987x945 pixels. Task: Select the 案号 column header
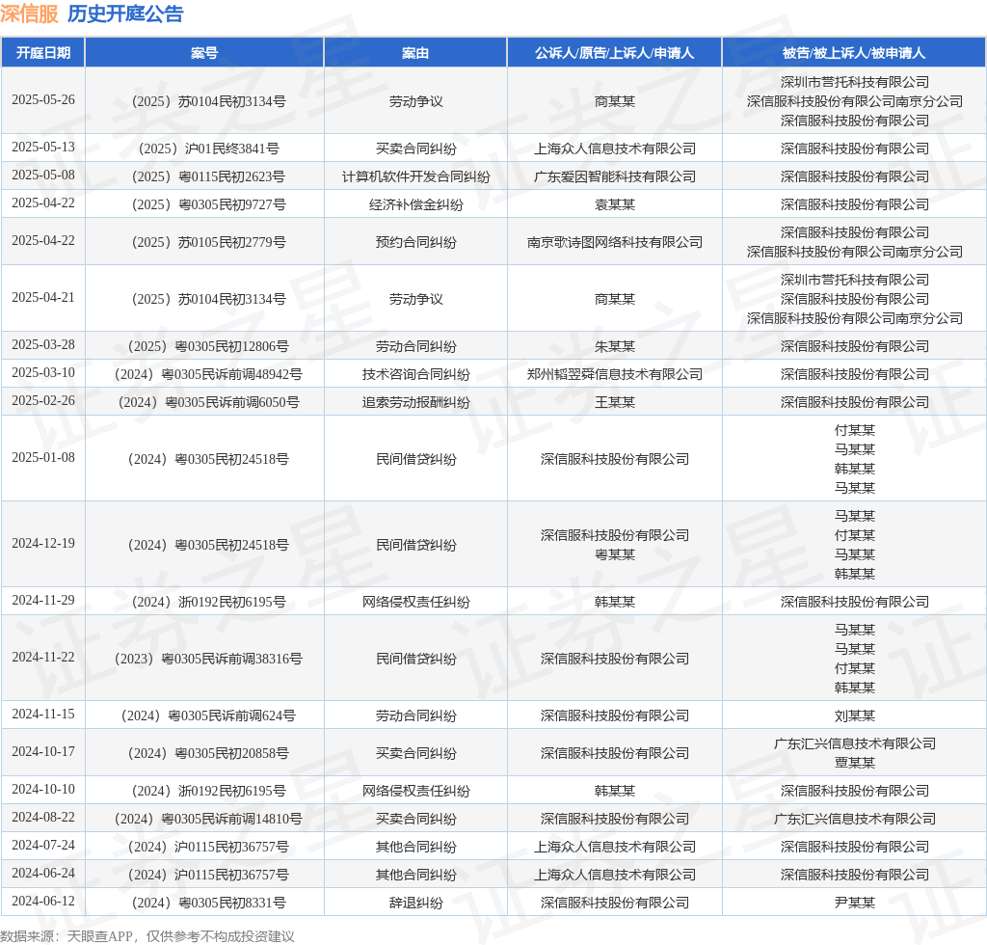coord(204,53)
